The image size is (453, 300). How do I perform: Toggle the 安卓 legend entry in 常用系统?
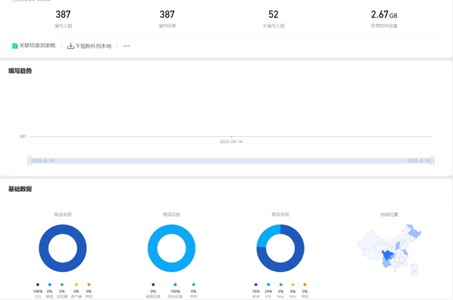256,285
